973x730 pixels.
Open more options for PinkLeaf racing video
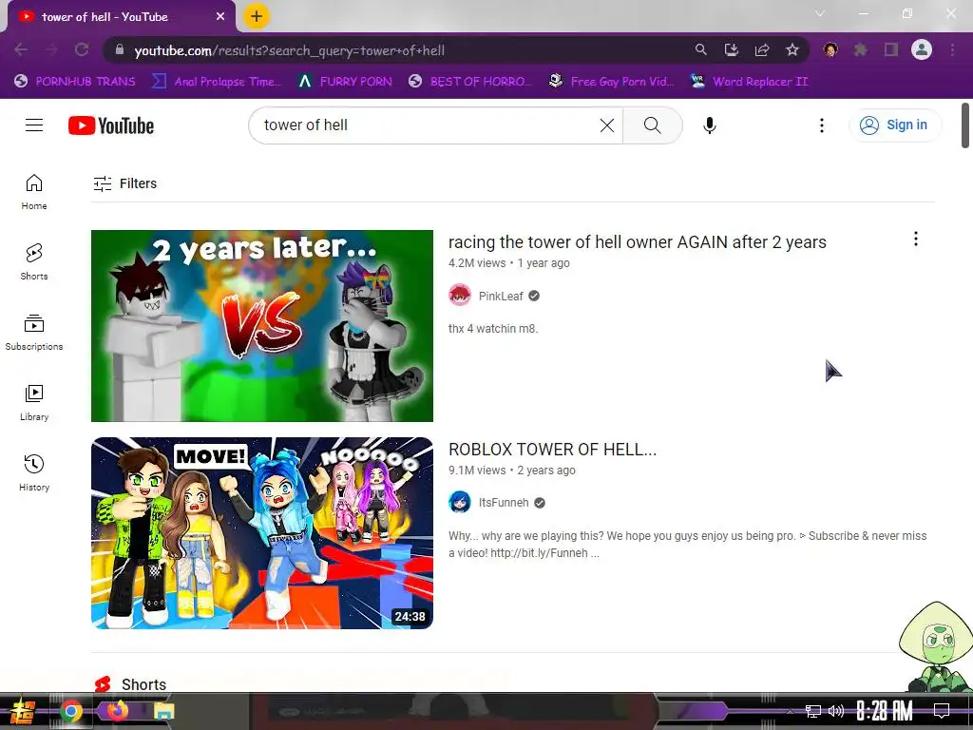click(916, 239)
